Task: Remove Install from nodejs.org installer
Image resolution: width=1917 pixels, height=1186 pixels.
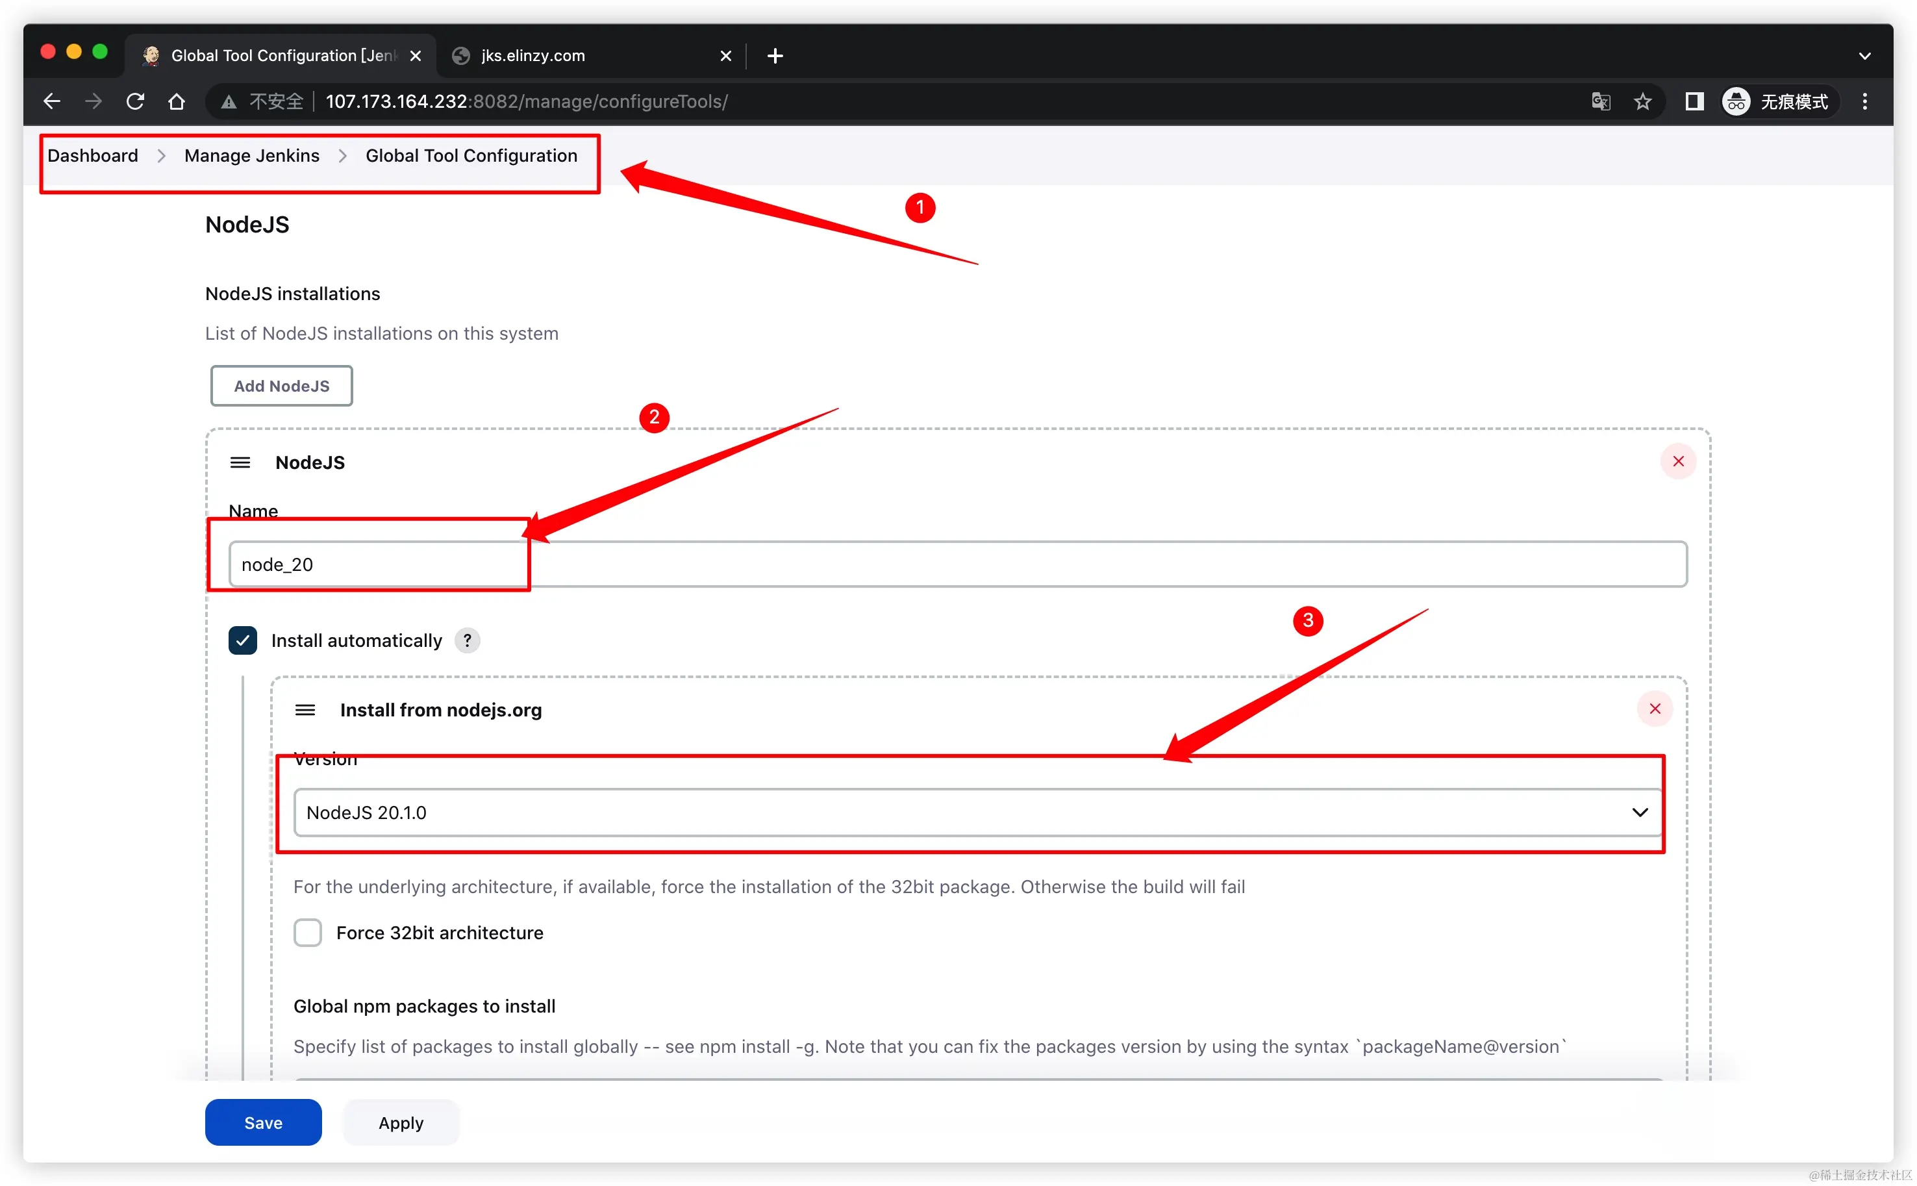Action: click(x=1655, y=709)
